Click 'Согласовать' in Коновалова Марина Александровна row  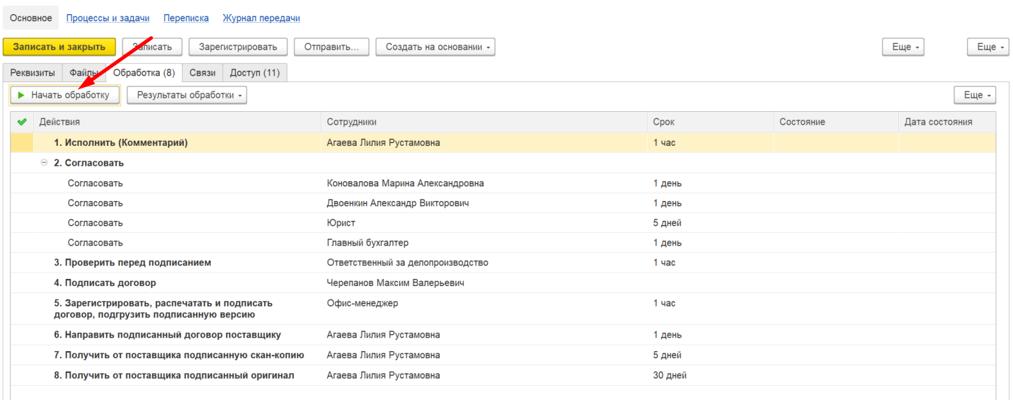coord(95,183)
